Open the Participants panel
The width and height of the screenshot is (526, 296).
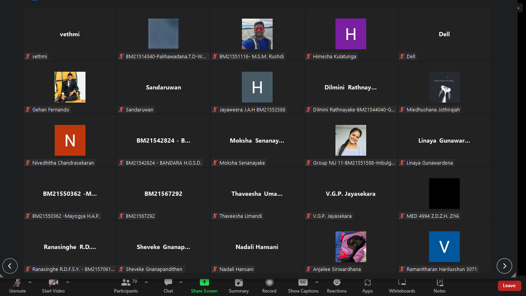pos(126,286)
